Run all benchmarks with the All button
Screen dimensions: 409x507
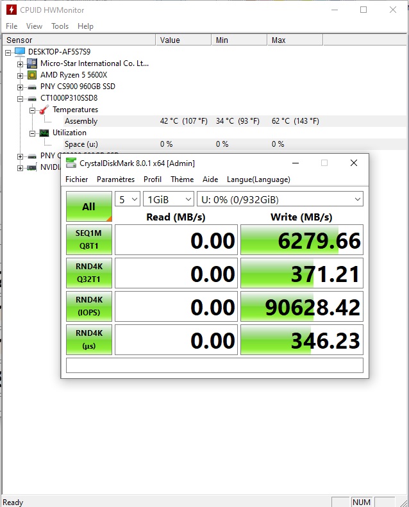click(88, 206)
